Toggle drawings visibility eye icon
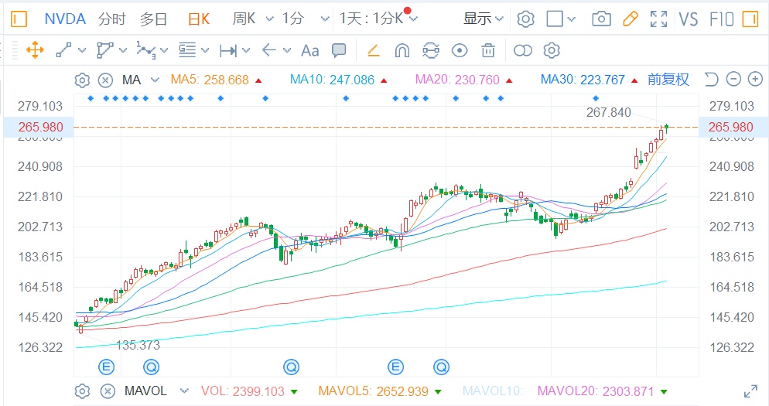 pyautogui.click(x=460, y=50)
